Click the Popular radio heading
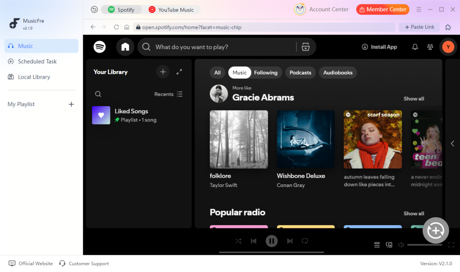Viewport: 460px width, 272px height. [238, 212]
